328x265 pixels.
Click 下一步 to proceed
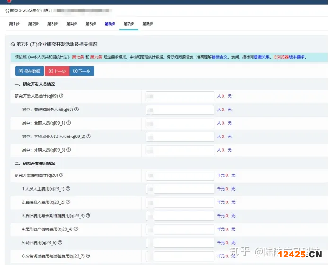click(81, 71)
